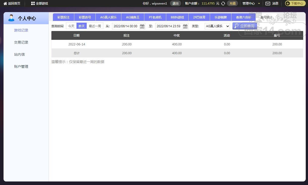Click the 下载中心 download arrow icon

(288, 4)
